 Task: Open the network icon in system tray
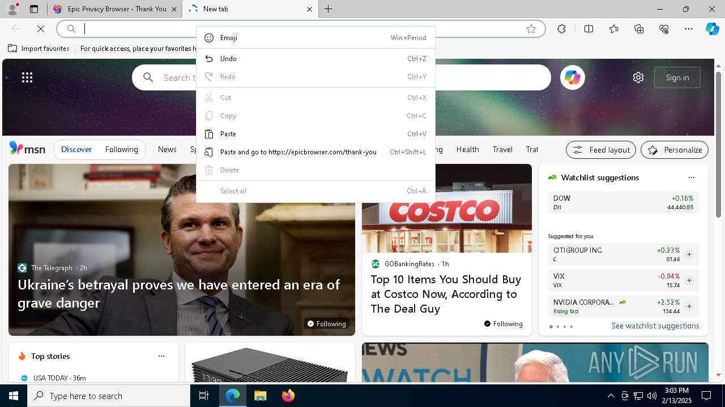[638, 396]
